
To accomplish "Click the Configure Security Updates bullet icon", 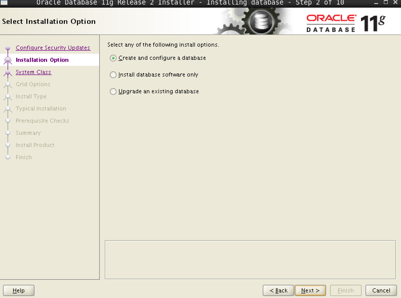I will [8, 48].
